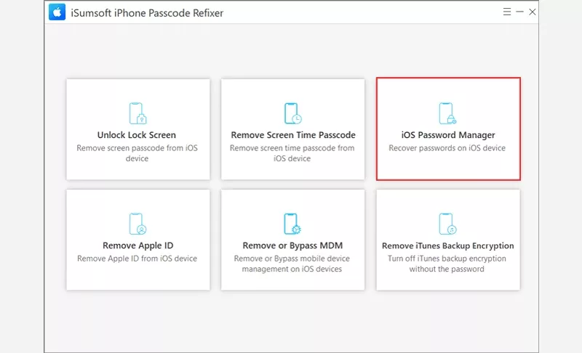Click the Remove iTunes Backup Encryption icon

447,224
